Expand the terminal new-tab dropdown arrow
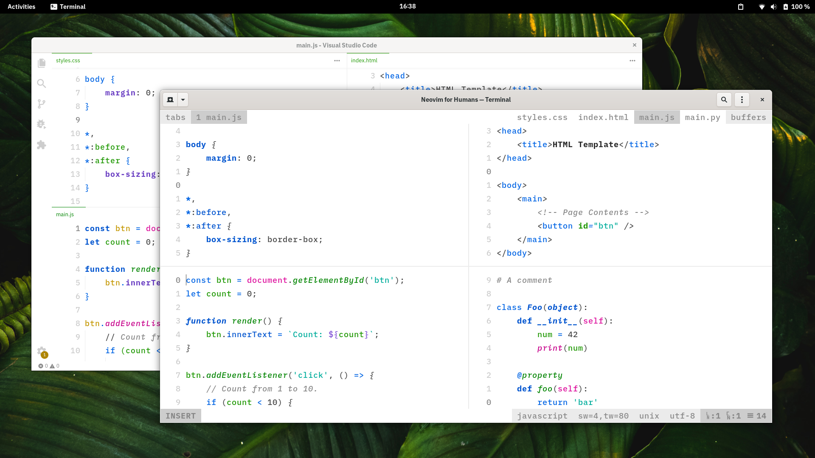Screen dimensions: 815x458 183,100
